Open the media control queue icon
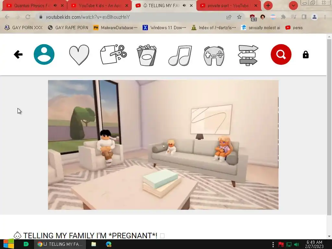 (x=294, y=17)
